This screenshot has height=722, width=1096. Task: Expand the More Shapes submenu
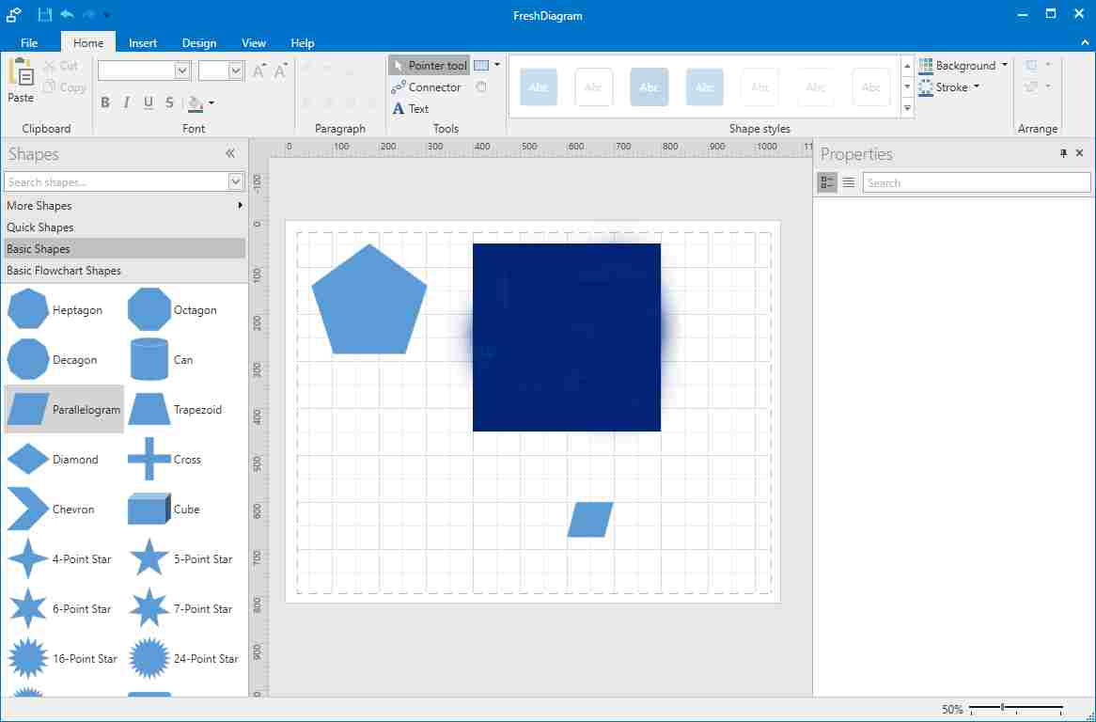[x=241, y=206]
